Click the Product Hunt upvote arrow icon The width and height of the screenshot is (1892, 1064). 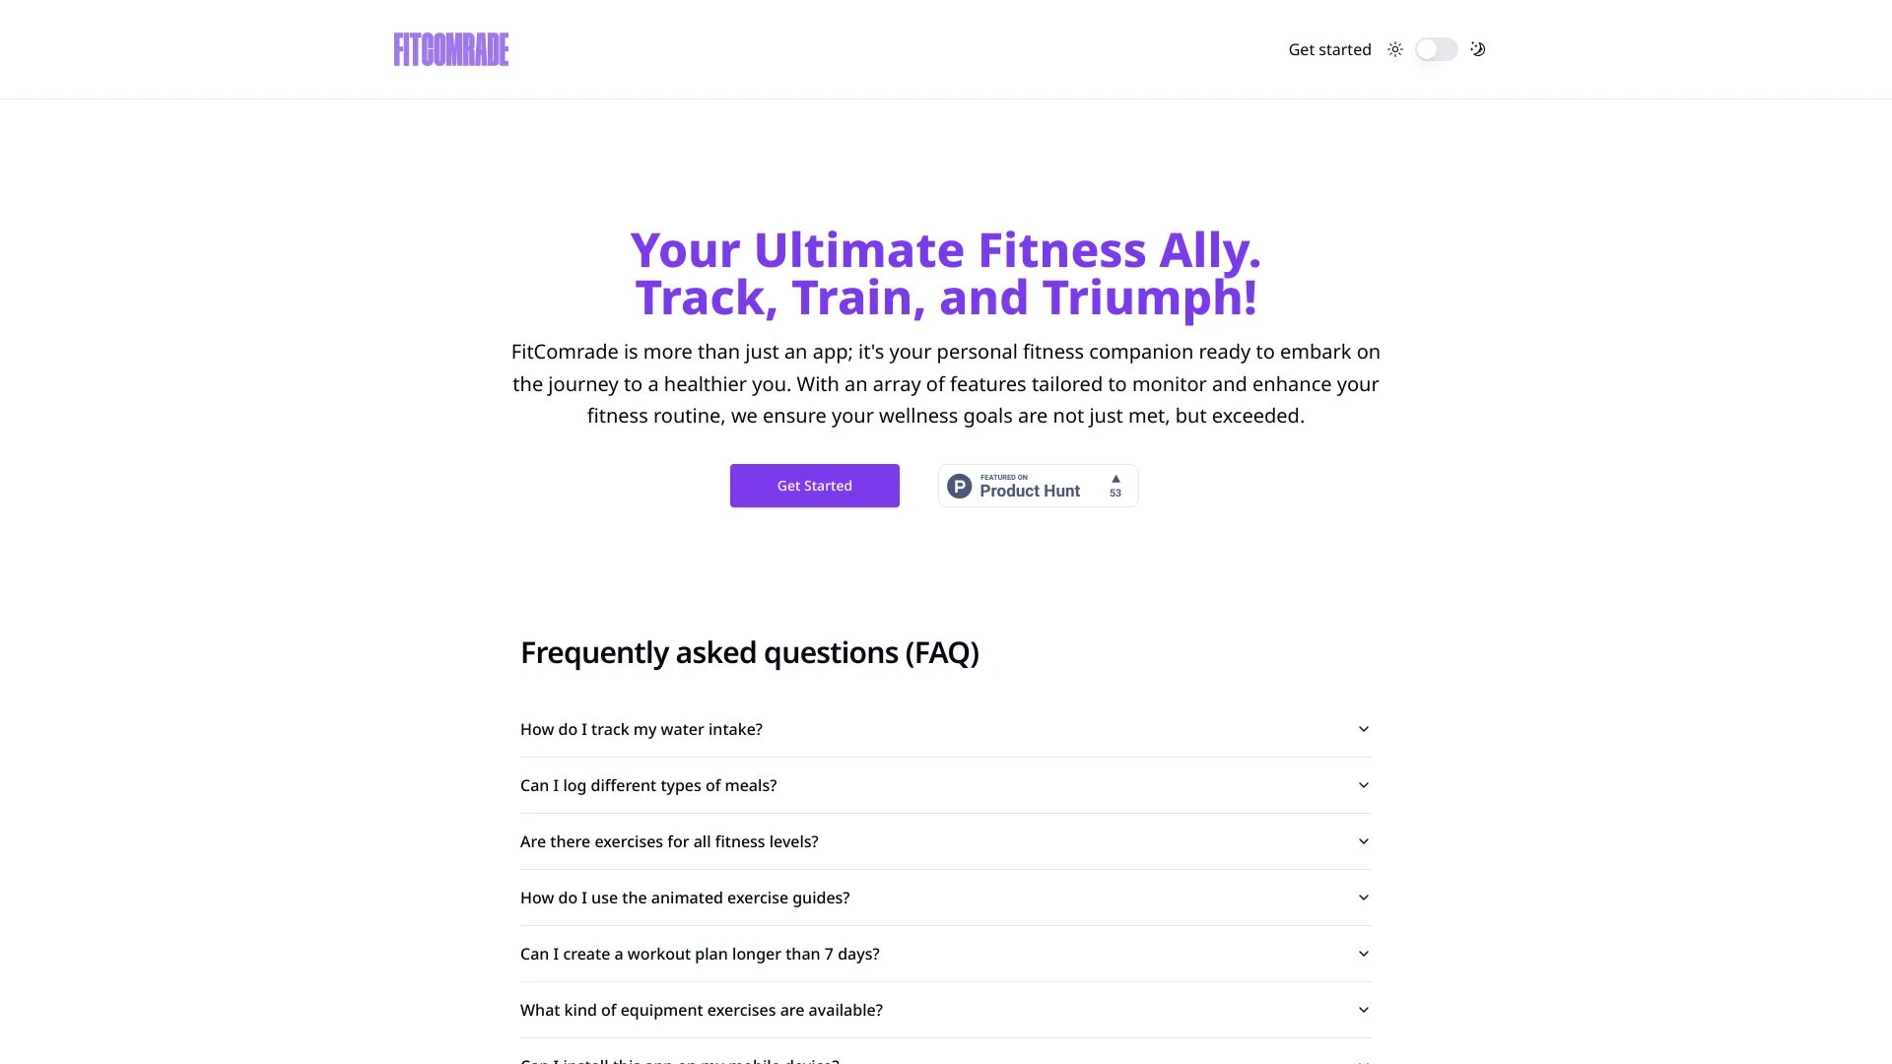click(1114, 477)
